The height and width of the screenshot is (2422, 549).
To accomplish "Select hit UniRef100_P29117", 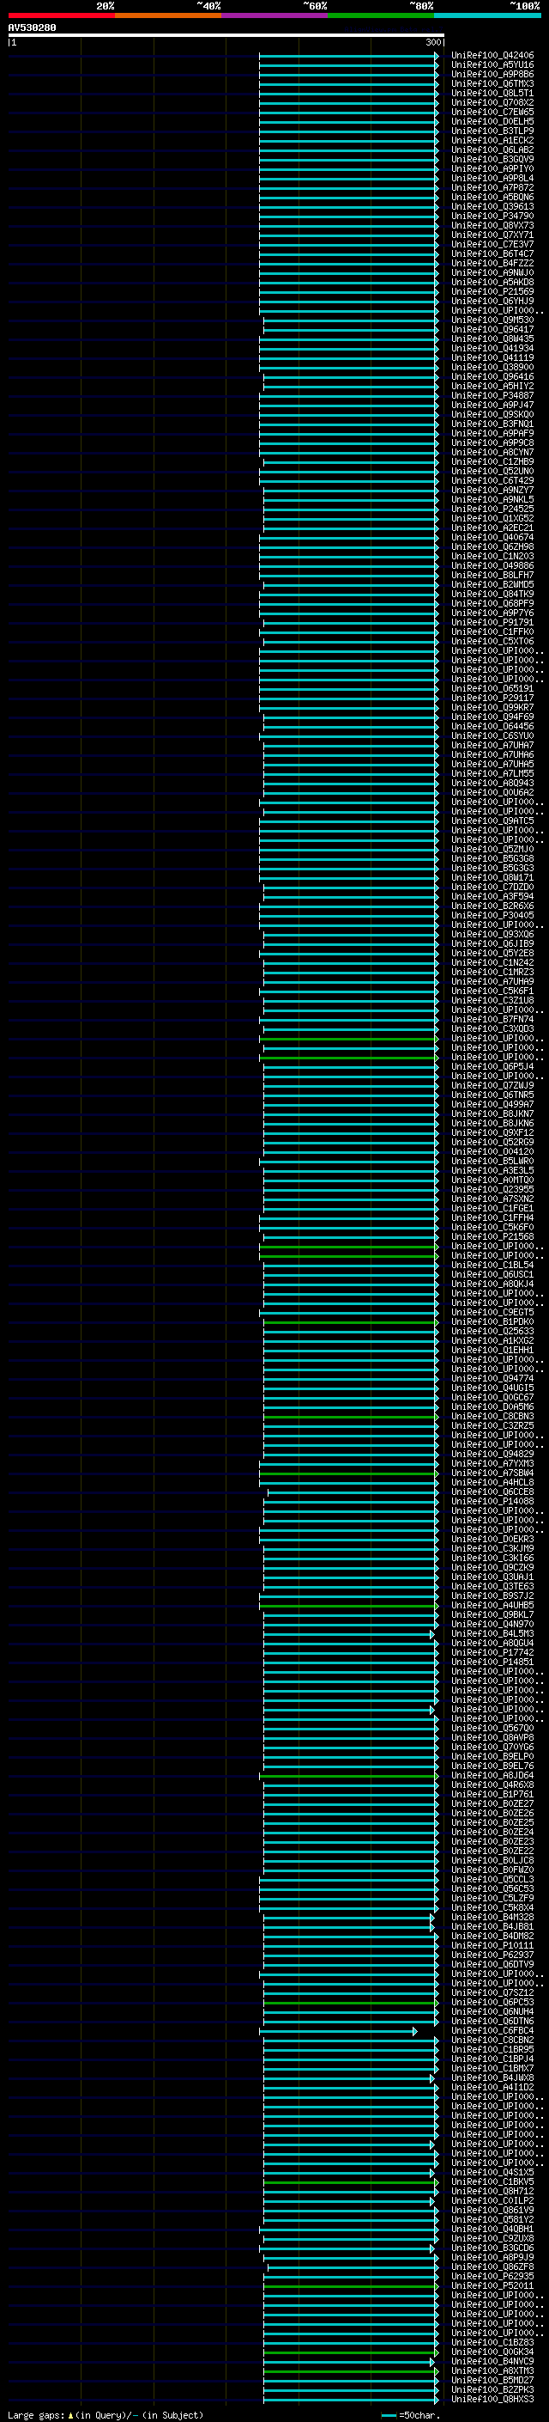I will click(x=492, y=698).
